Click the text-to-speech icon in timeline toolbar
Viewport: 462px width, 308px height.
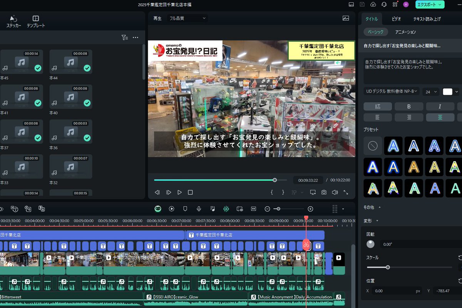[28, 209]
